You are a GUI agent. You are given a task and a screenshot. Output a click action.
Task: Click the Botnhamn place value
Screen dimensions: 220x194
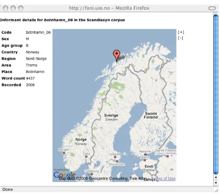35,72
